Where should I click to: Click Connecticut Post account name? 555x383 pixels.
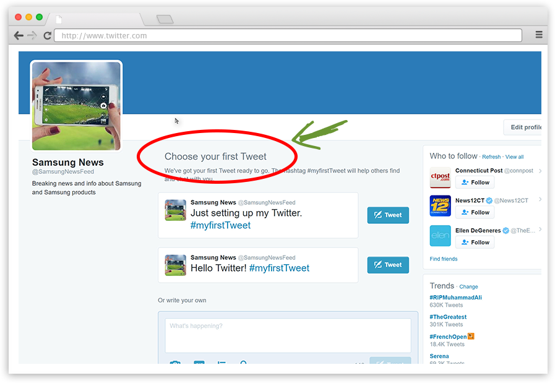click(x=479, y=171)
